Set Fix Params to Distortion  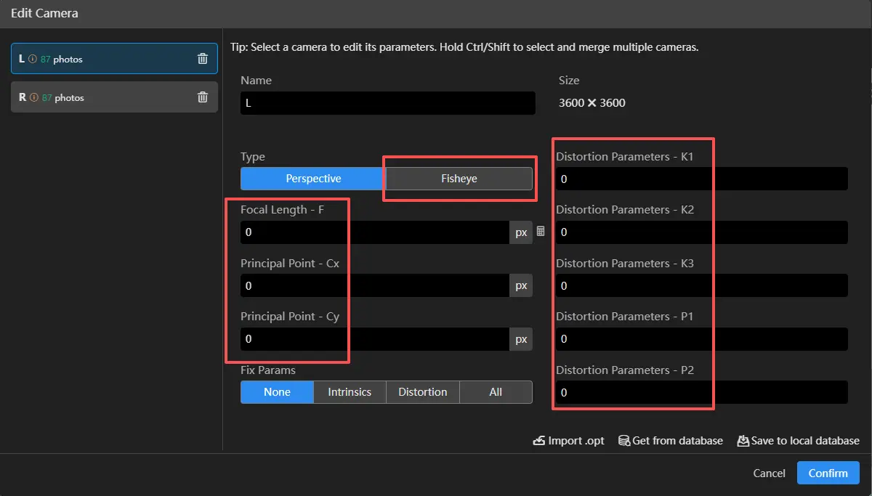423,392
